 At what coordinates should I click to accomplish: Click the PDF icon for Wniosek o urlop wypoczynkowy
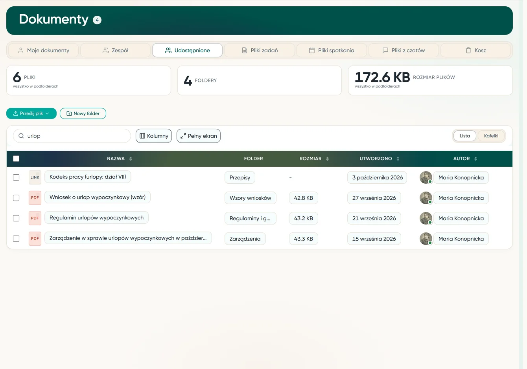(x=35, y=198)
